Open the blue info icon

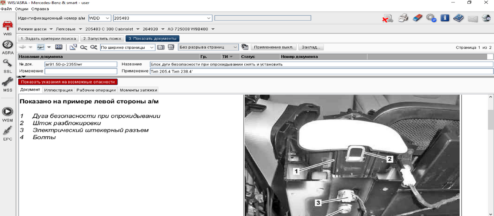[445, 18]
